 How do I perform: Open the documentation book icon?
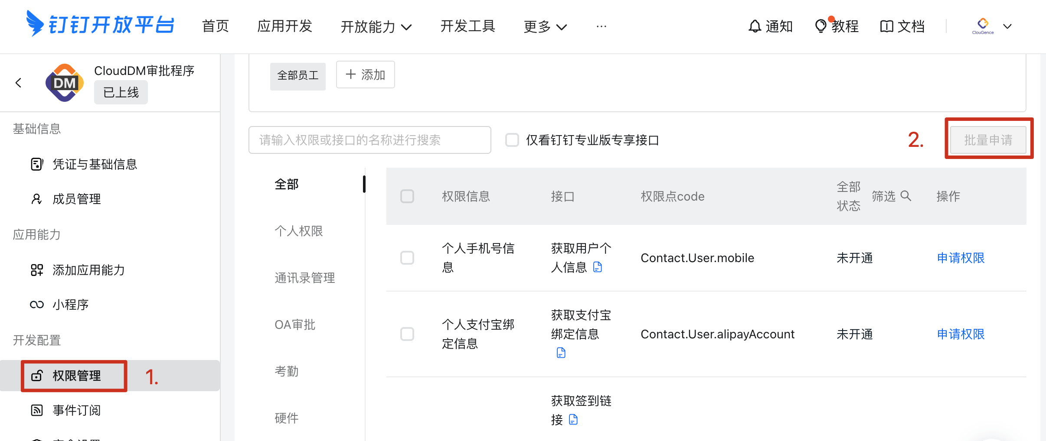tap(886, 26)
